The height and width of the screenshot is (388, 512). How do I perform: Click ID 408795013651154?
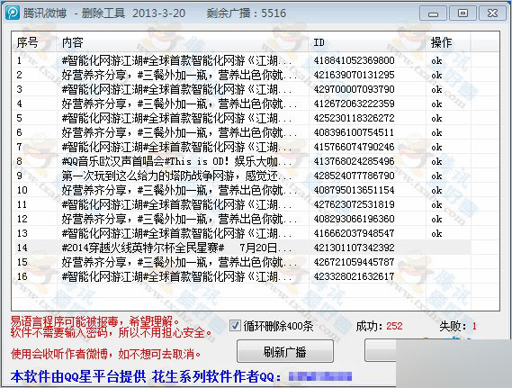(354, 190)
